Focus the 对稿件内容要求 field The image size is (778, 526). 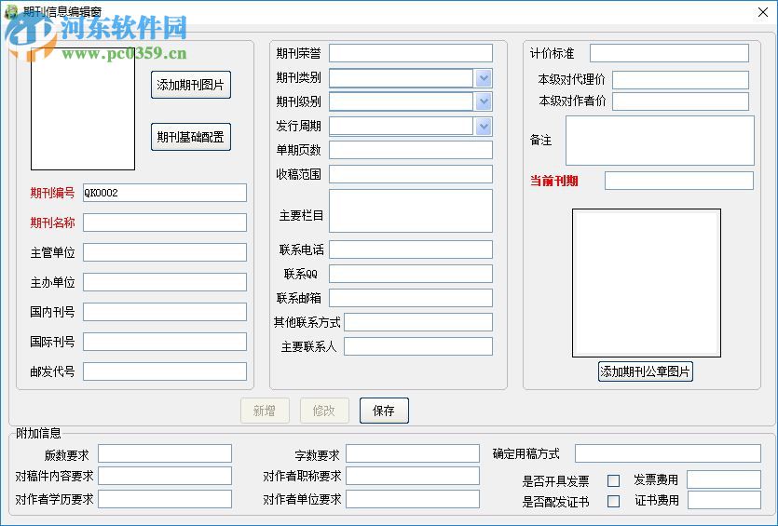click(165, 476)
